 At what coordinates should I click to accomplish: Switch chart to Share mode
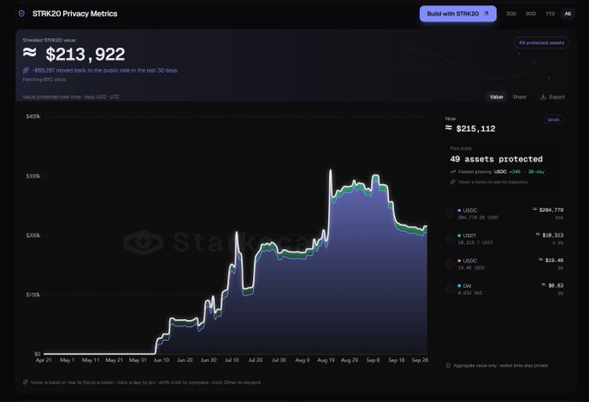[x=520, y=97]
